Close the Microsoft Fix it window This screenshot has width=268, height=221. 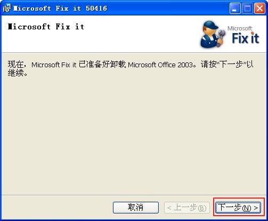259,9
